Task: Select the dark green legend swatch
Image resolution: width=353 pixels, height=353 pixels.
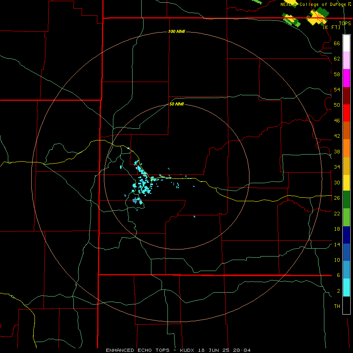Action: point(346,200)
